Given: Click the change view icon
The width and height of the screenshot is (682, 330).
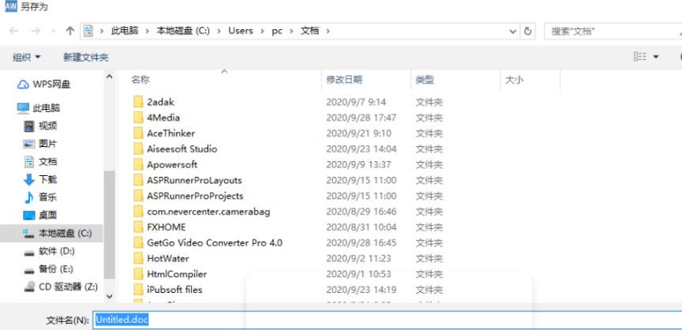Looking at the screenshot, I should (640, 57).
